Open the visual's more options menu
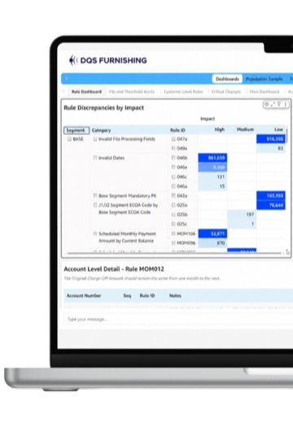Image resolution: width=293 pixels, height=423 pixels. pos(286,104)
